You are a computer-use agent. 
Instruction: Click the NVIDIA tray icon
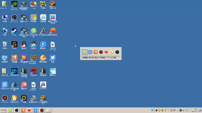pos(181,110)
